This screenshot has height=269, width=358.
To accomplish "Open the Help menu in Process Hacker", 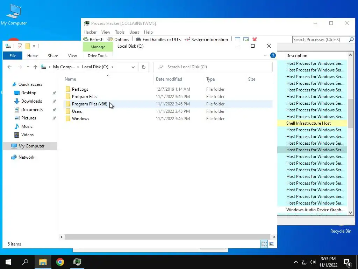I will click(148, 32).
